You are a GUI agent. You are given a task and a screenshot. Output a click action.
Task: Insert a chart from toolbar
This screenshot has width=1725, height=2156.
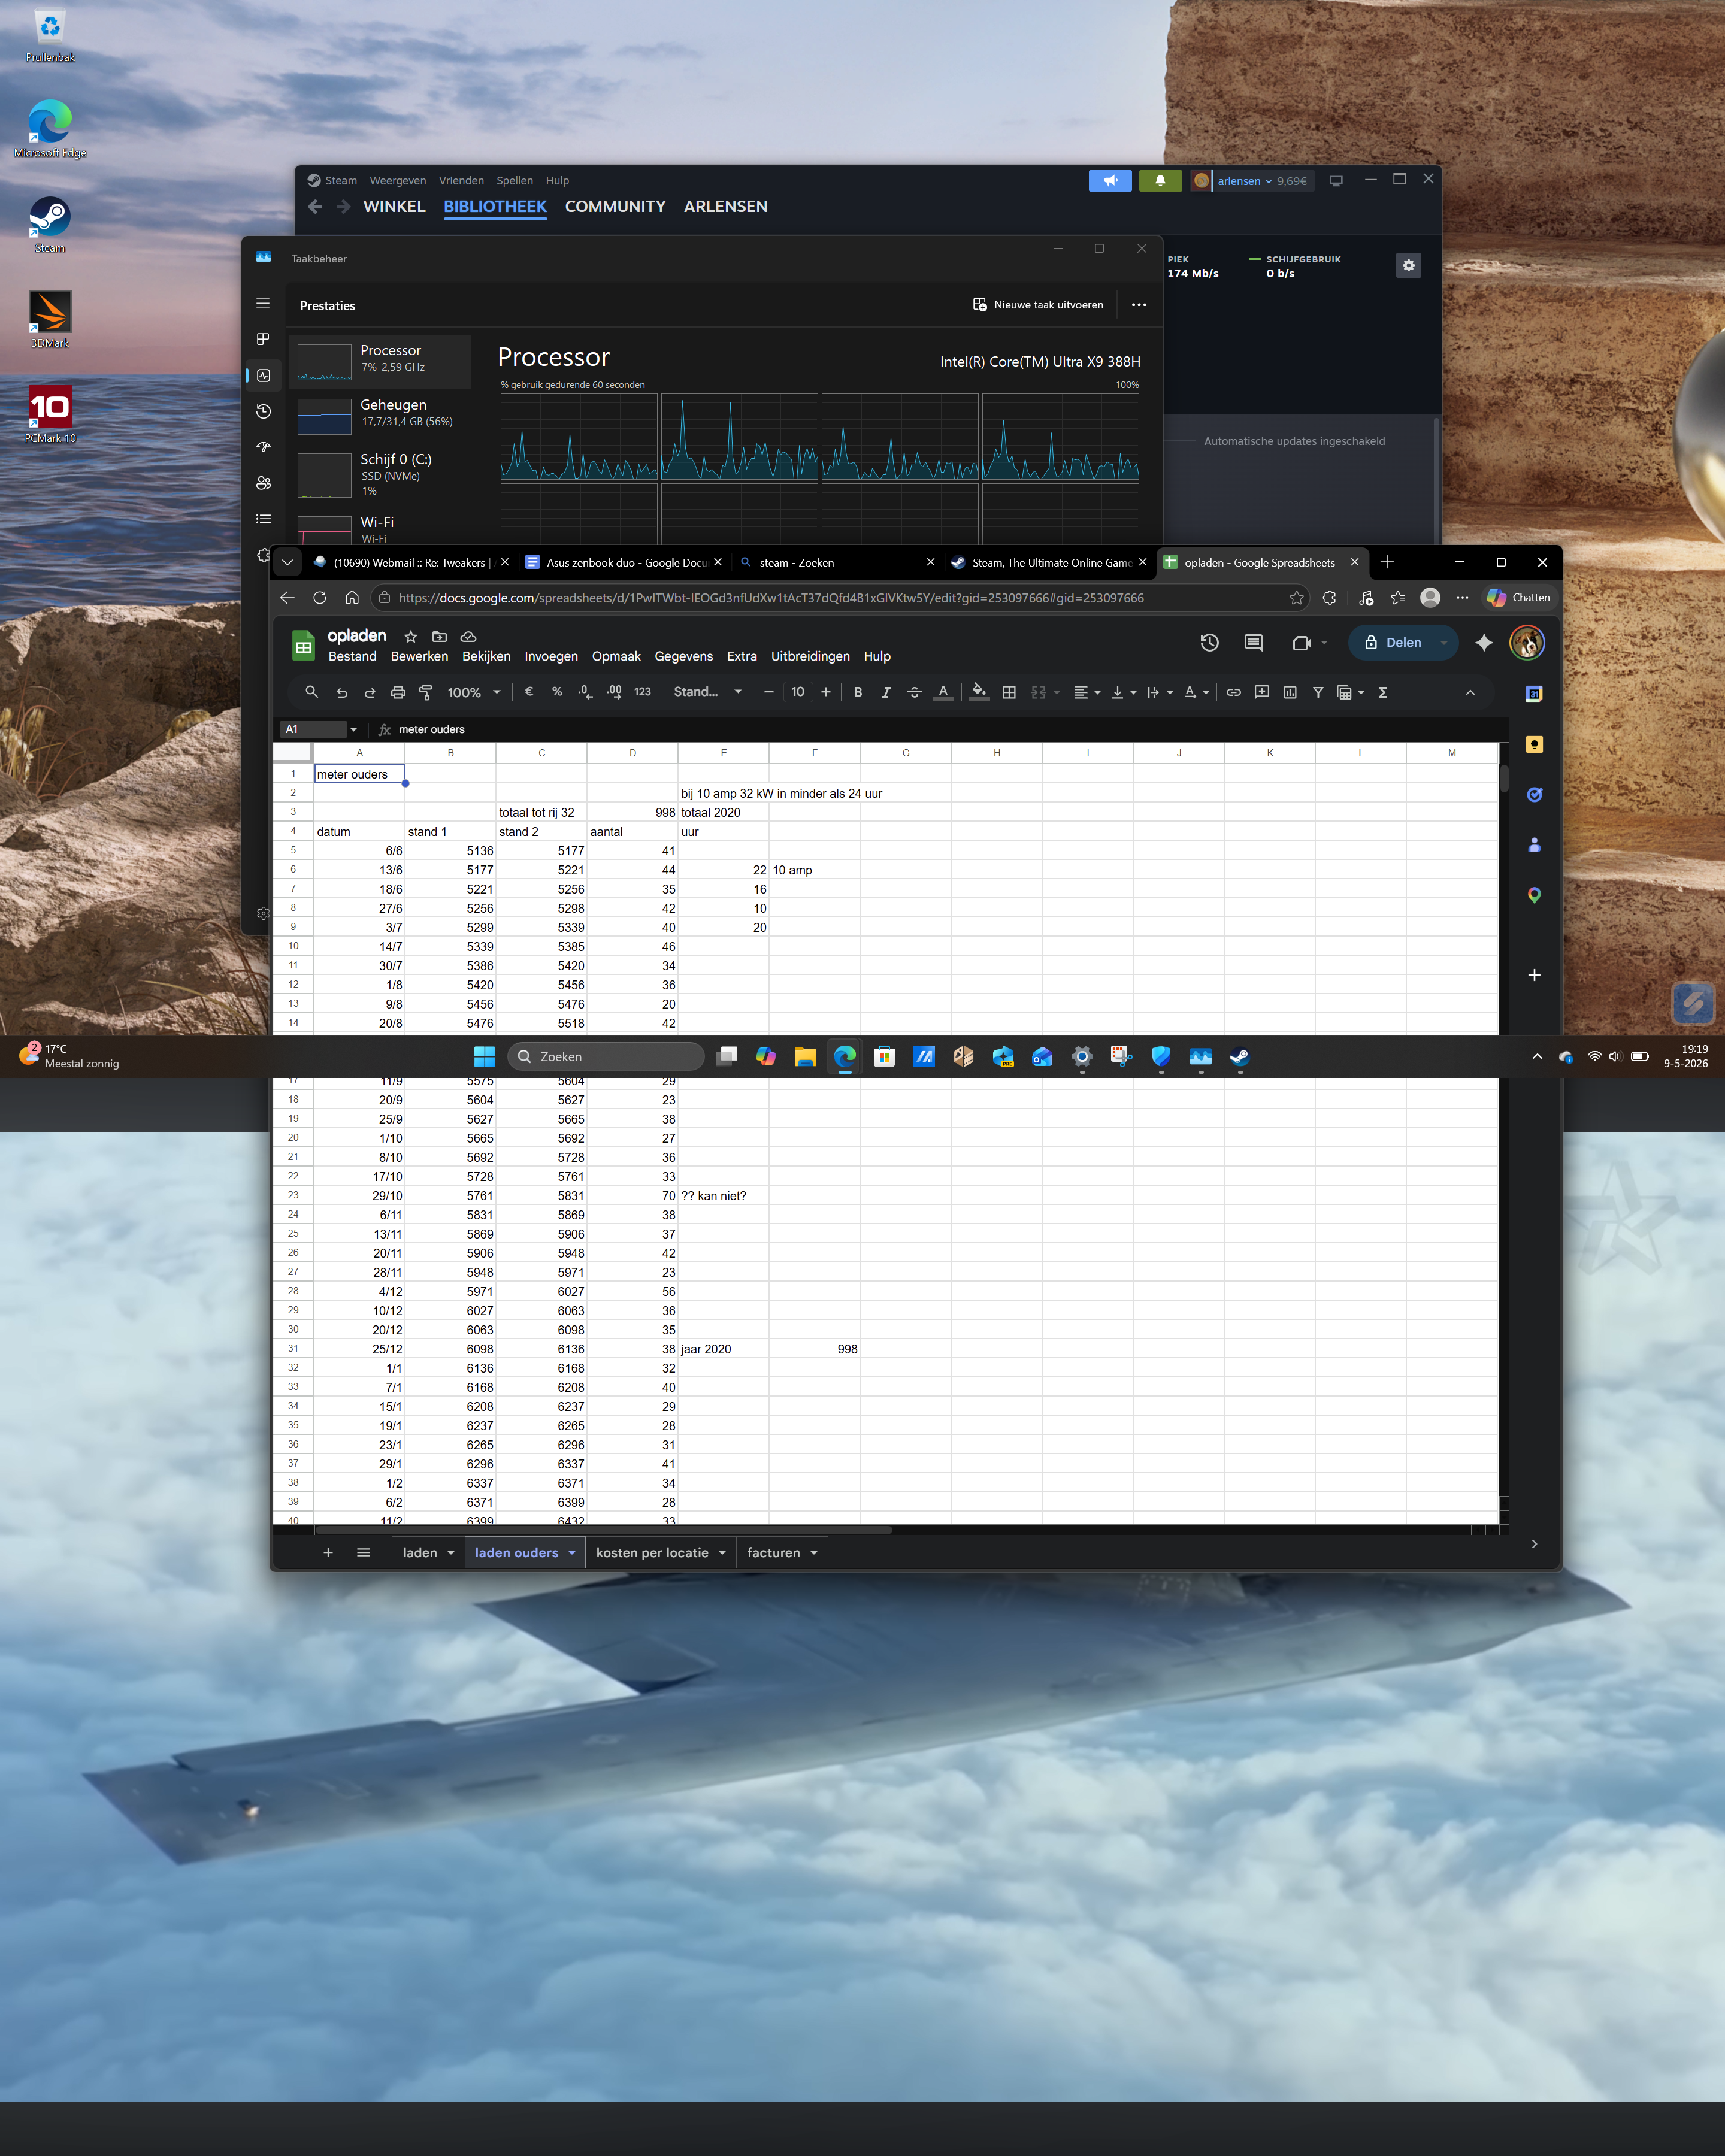[1290, 692]
